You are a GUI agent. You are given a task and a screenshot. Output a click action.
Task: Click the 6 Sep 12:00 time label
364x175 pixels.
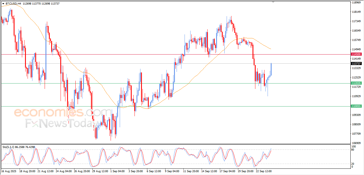tap(154, 172)
